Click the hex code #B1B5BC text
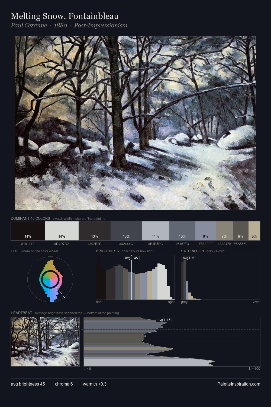The width and height of the screenshot is (271, 407). 155,244
